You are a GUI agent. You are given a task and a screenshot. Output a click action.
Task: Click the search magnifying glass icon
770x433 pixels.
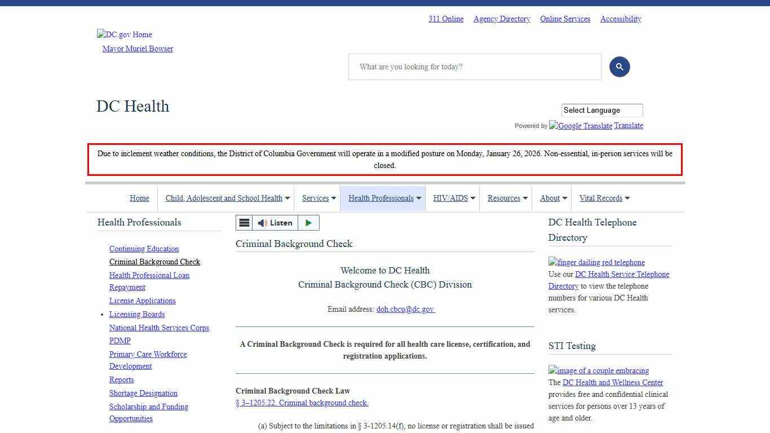point(619,67)
